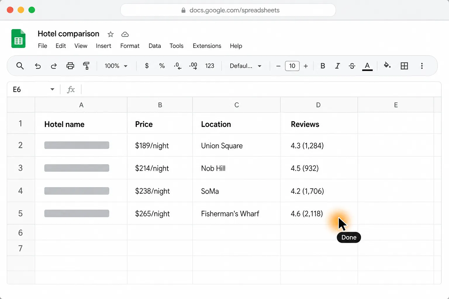The width and height of the screenshot is (449, 299).
Task: Open the File menu
Action: pos(42,46)
